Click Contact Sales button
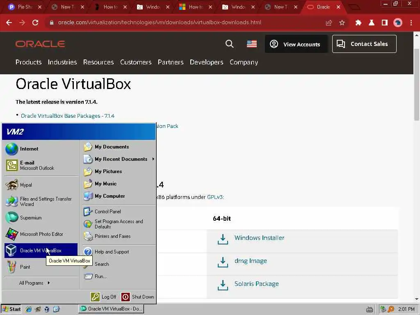Image resolution: width=420 pixels, height=315 pixels. click(364, 44)
